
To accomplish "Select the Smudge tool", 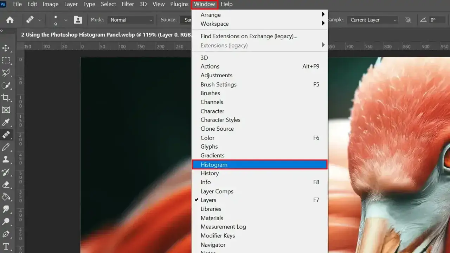I will click(6, 209).
